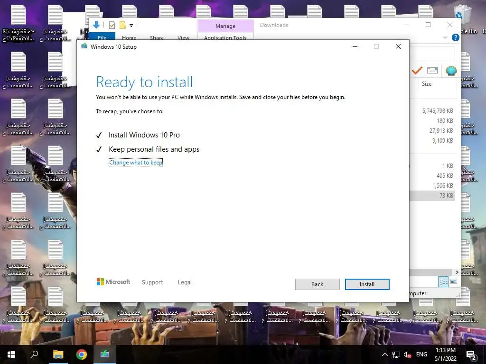
Task: Click the blue down-arrow quick access icon
Action: point(96,25)
